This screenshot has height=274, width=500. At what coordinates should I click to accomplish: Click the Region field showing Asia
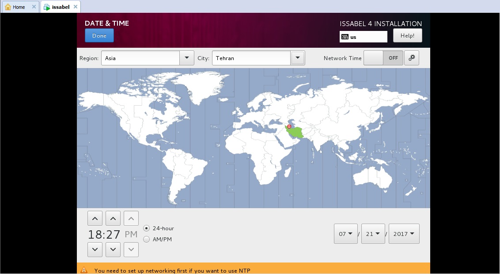pyautogui.click(x=140, y=58)
